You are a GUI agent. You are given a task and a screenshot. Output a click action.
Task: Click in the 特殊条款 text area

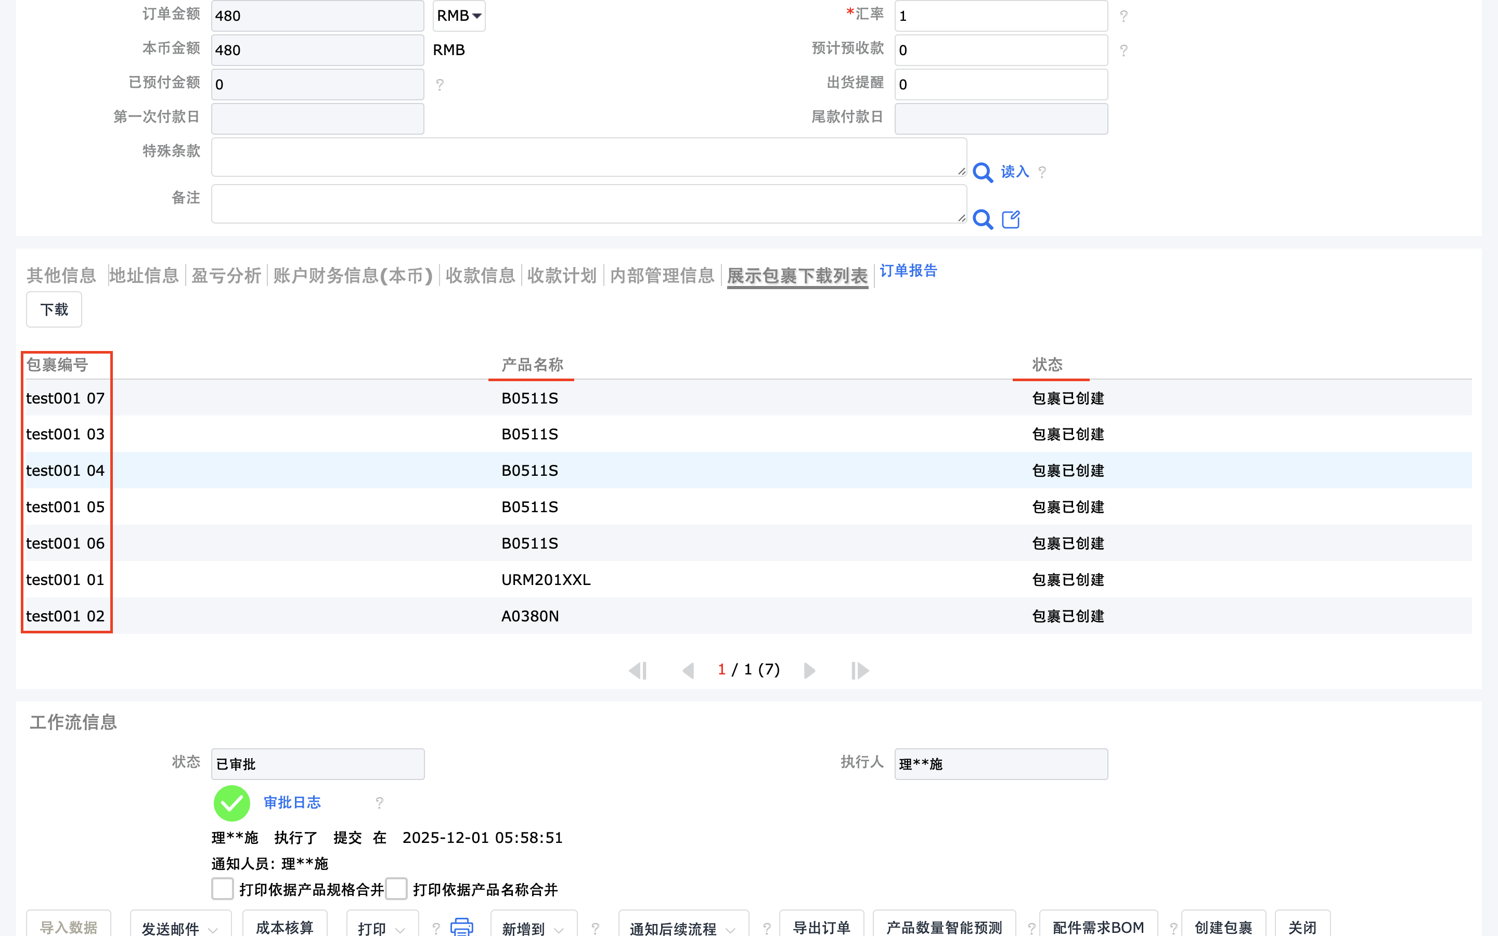[x=588, y=157]
